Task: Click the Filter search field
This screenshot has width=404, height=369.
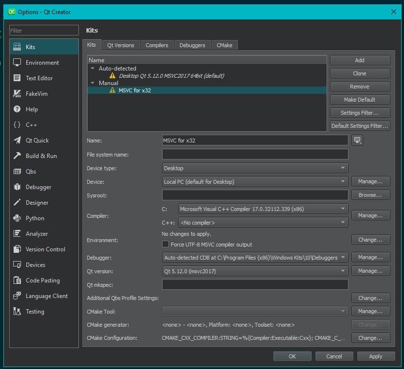Action: tap(44, 31)
